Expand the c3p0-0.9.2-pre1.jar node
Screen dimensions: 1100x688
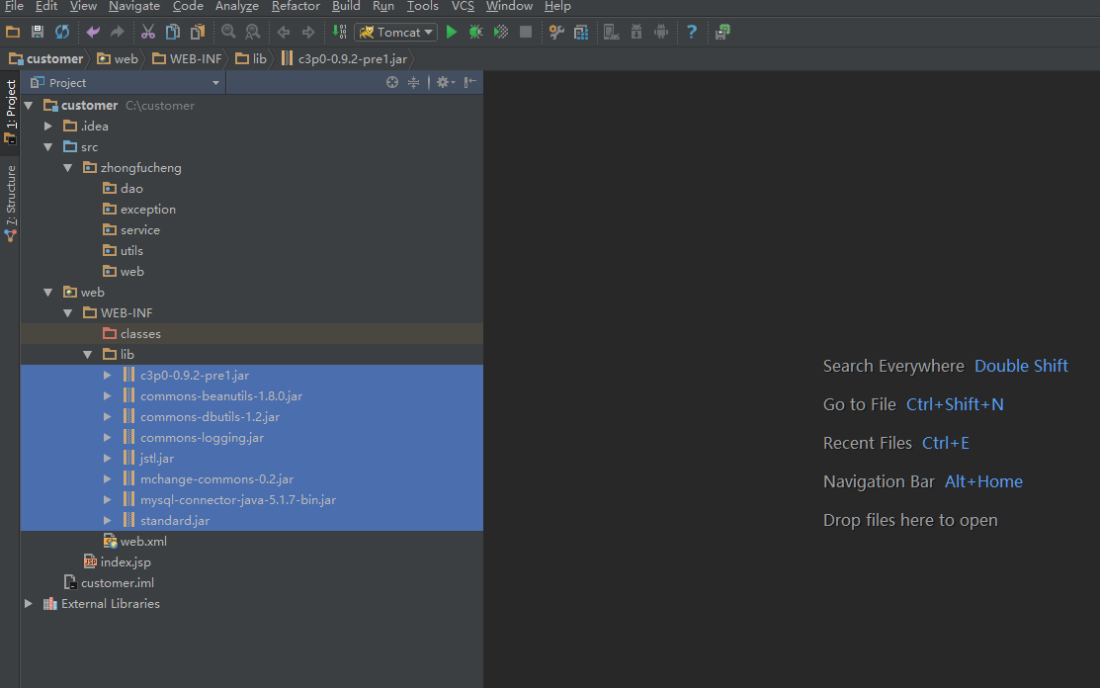pos(108,376)
